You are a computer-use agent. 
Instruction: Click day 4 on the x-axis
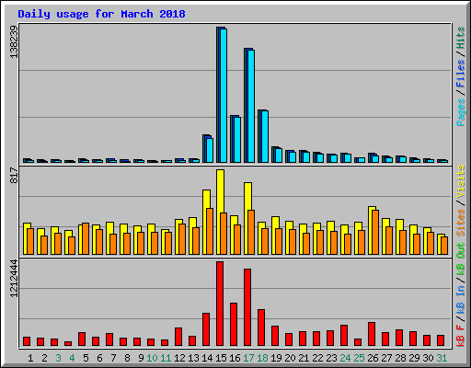(72, 358)
